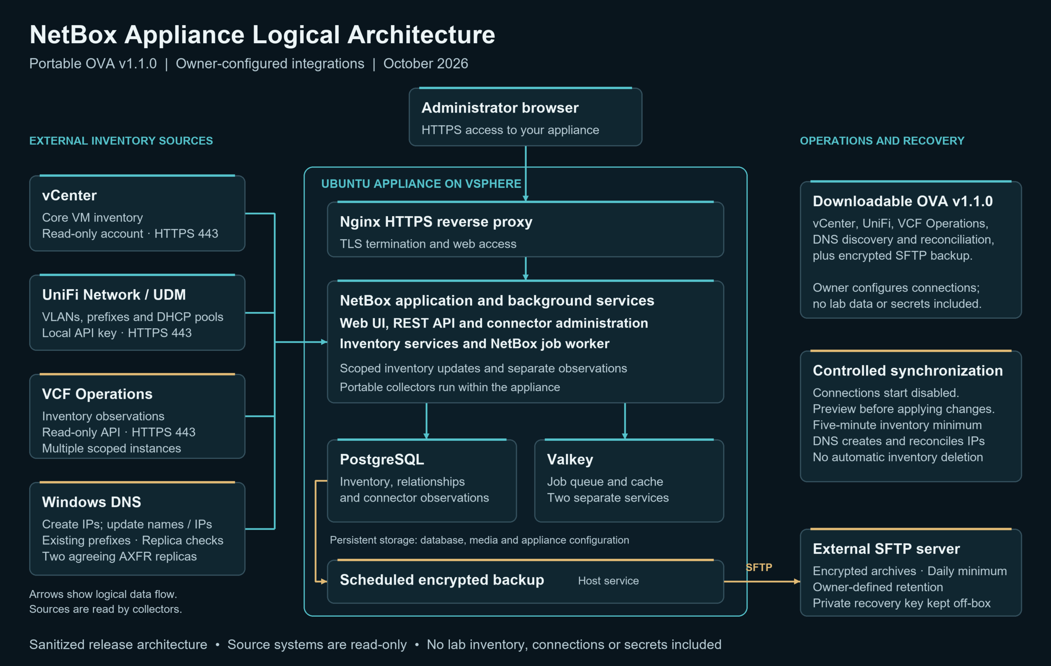Select 'NetBox application and background services' heading
The height and width of the screenshot is (666, 1051).
coord(497,300)
